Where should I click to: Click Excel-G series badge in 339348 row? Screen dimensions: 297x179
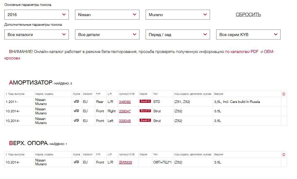(x=145, y=120)
